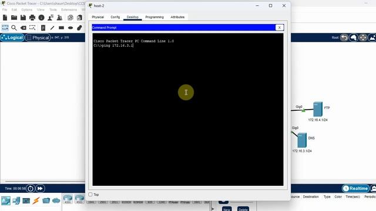376x211 pixels.
Task: Click the Print icon in main toolbar
Action: click(32, 18)
